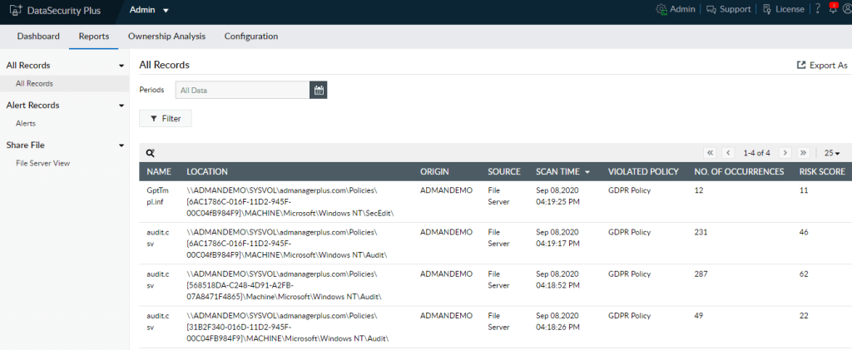Screen dimensions: 852x350
Task: Go to the next results page
Action: pyautogui.click(x=785, y=153)
